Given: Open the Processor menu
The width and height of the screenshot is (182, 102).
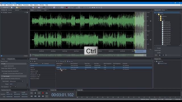Looking at the screenshot, I should coord(26,5).
